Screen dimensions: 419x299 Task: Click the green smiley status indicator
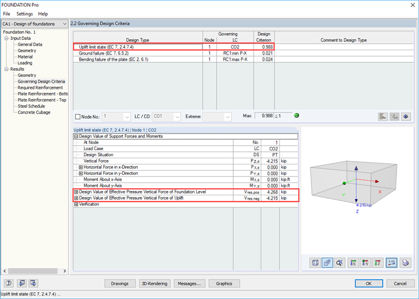point(297,115)
